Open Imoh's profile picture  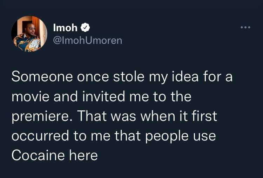[29, 34]
